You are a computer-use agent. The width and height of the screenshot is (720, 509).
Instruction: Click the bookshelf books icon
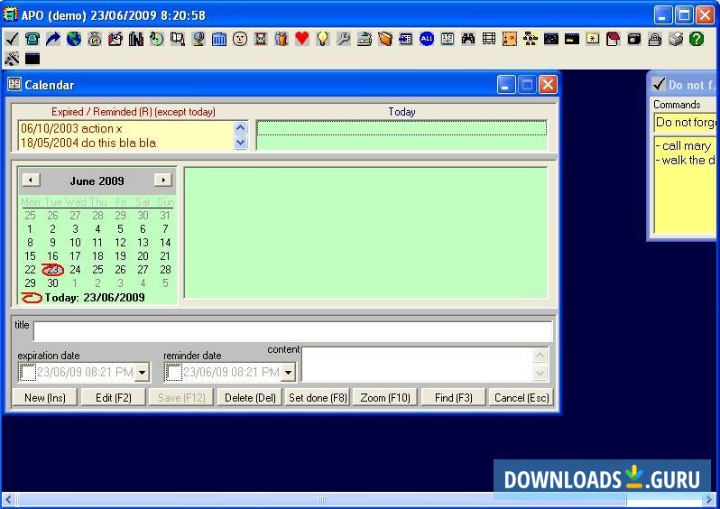136,39
